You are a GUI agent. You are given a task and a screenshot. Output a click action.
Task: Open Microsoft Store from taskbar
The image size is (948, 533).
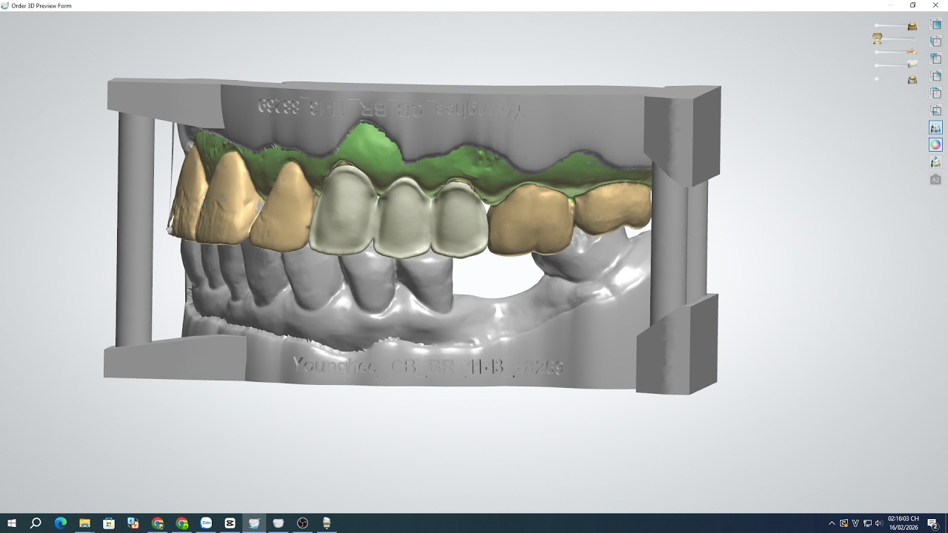click(109, 523)
